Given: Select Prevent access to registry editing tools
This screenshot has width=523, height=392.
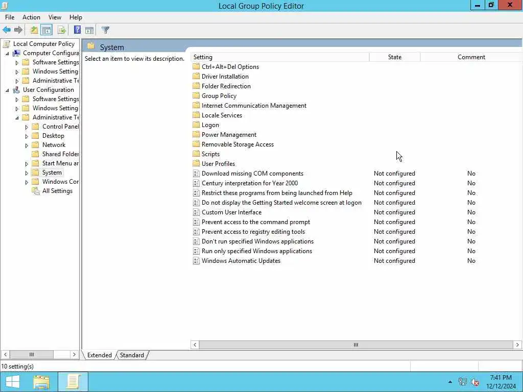Looking at the screenshot, I should 253,232.
